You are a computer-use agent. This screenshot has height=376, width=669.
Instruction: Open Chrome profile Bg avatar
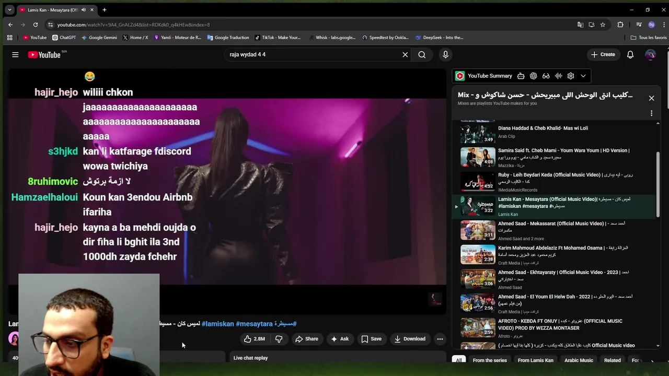651,25
